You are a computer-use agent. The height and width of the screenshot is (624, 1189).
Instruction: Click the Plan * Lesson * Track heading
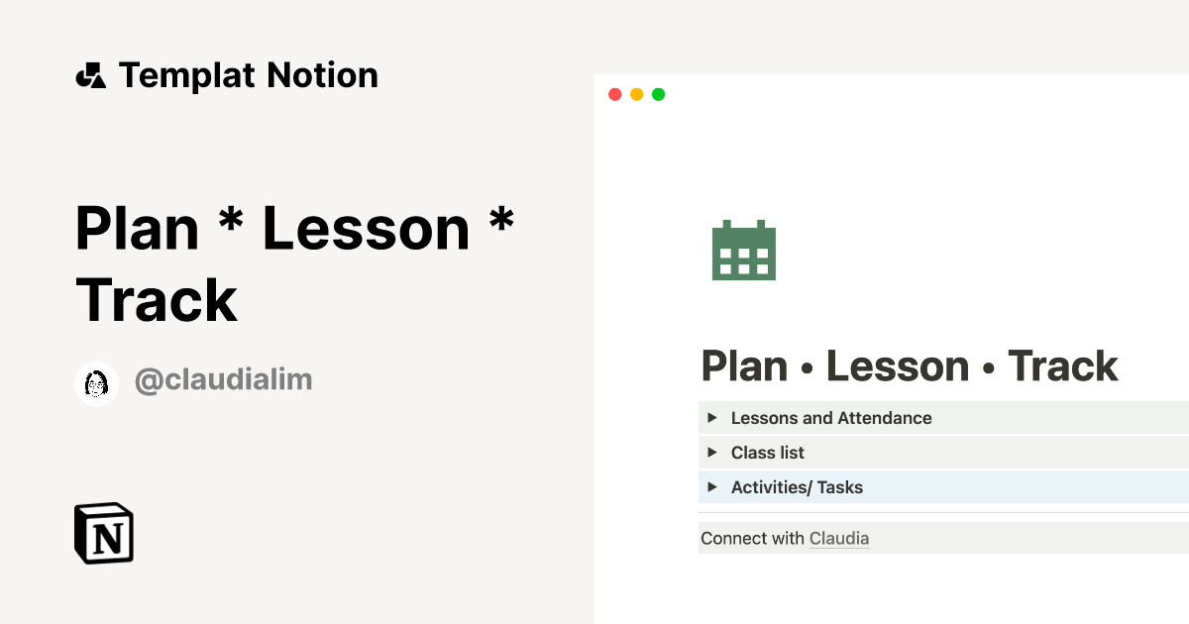point(295,261)
